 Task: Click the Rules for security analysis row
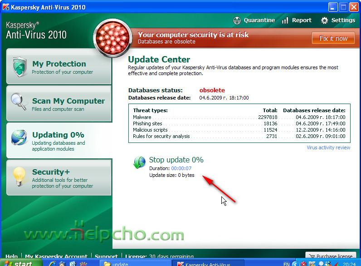(x=239, y=136)
